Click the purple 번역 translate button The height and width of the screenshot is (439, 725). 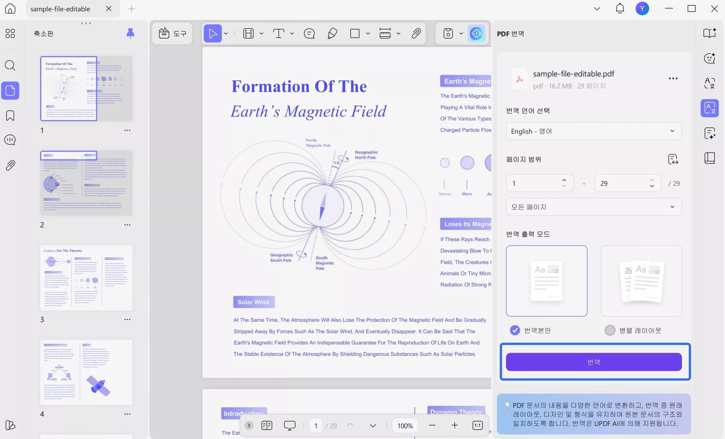click(x=594, y=362)
